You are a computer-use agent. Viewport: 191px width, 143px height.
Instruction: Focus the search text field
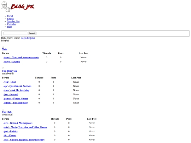click(15, 33)
